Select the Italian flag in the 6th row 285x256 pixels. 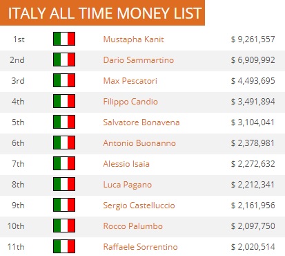tap(64, 143)
